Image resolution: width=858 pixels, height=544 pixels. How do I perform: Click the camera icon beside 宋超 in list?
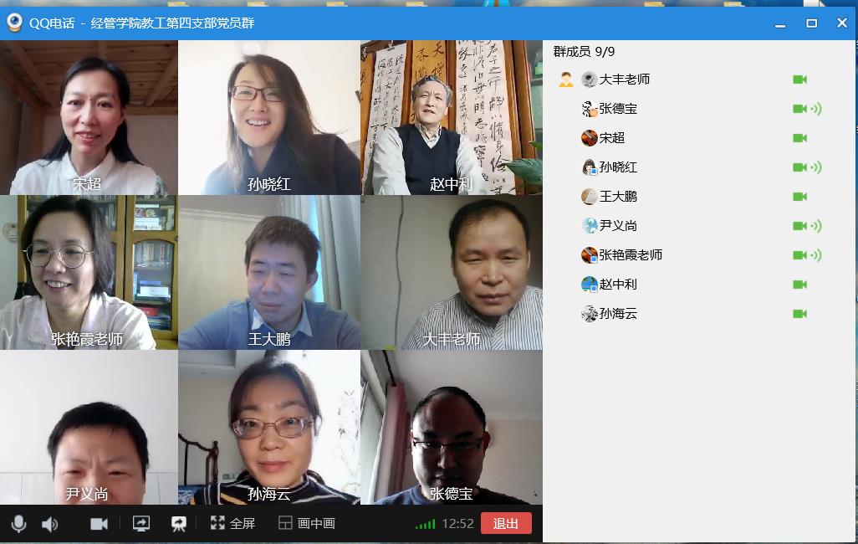[800, 138]
